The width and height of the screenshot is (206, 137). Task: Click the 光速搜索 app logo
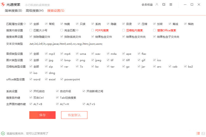point(3,5)
